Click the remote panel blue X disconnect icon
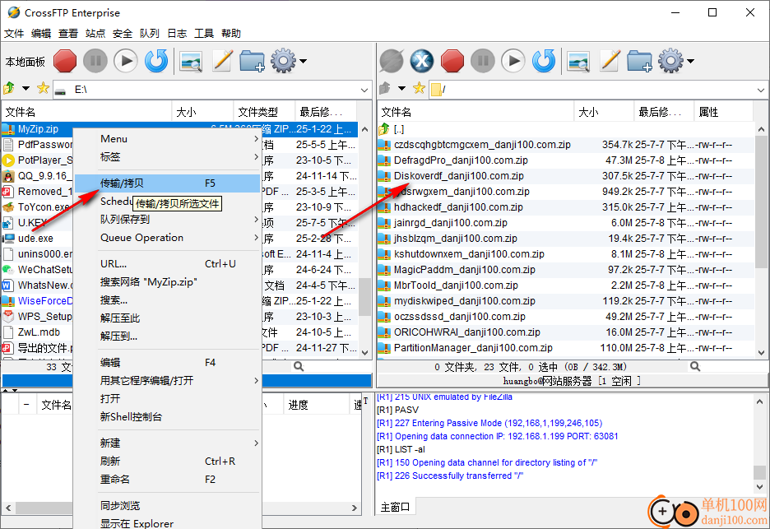Image resolution: width=770 pixels, height=529 pixels. (x=422, y=62)
